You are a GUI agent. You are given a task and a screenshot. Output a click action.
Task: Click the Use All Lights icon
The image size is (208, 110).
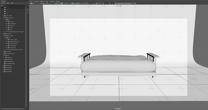pyautogui.click(x=80, y=3)
